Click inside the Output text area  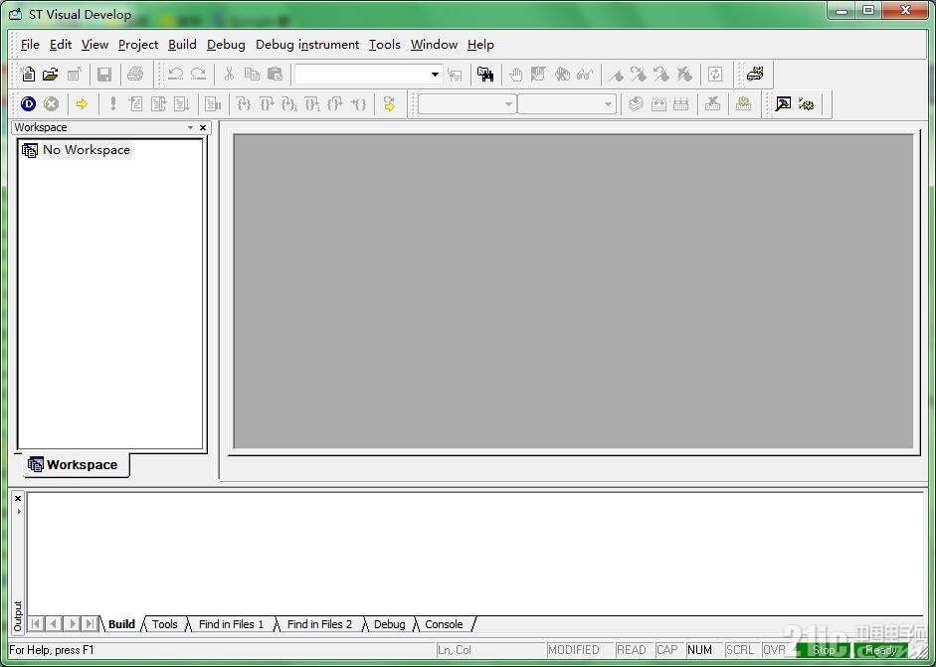pos(475,554)
